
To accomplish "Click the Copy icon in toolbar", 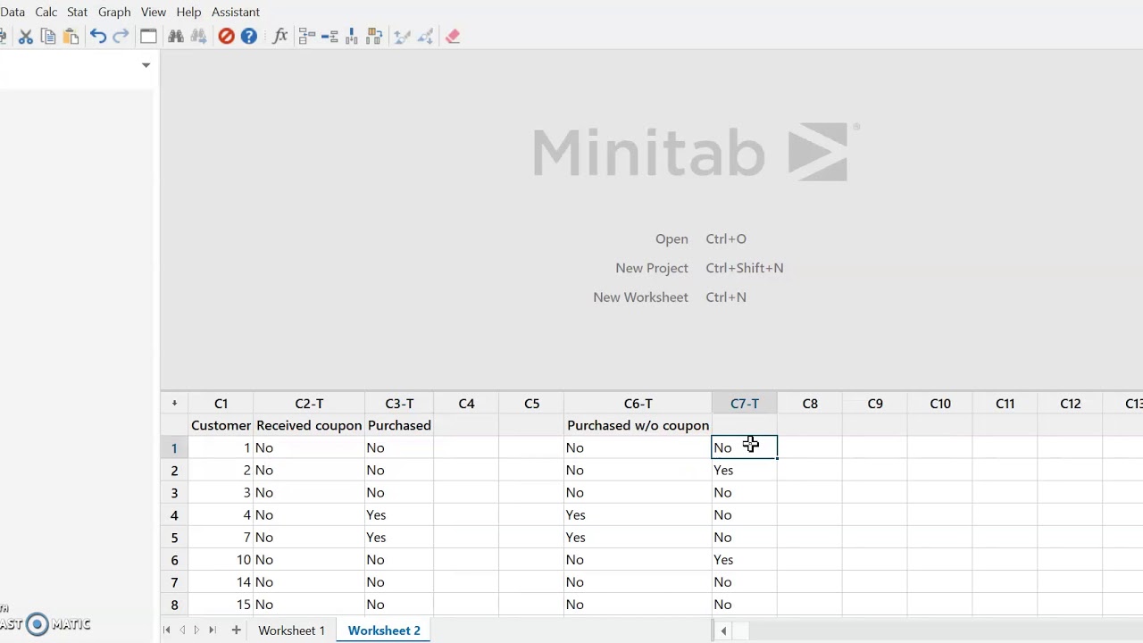I will coord(48,37).
